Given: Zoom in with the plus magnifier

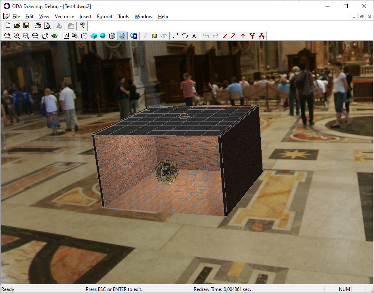Looking at the screenshot, I should tap(17, 36).
